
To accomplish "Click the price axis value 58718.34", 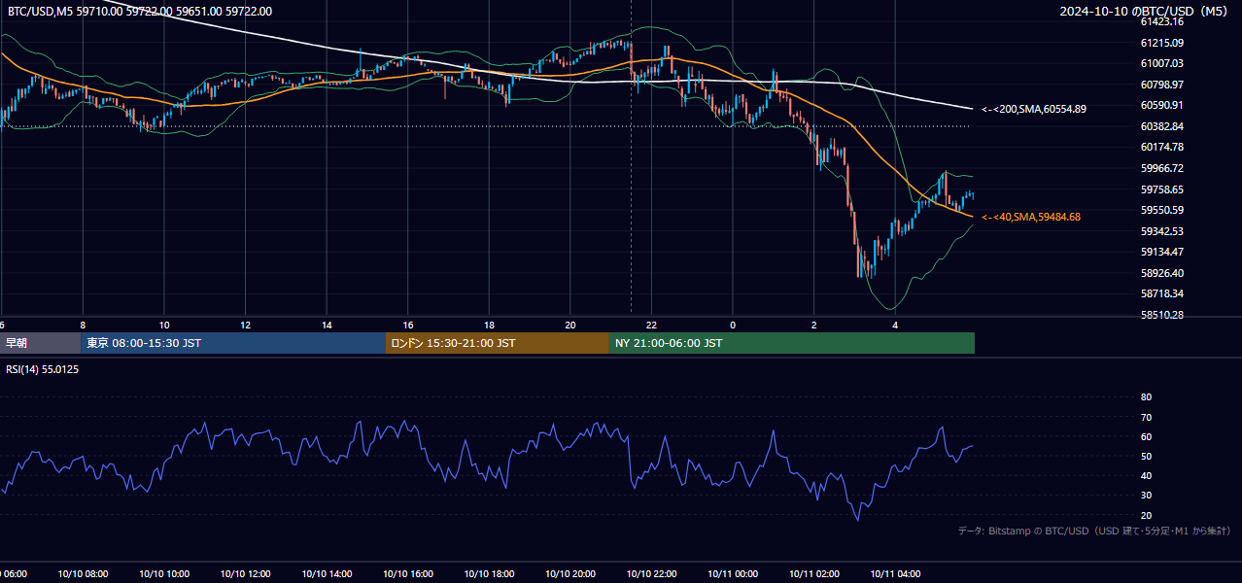I will [x=1161, y=293].
